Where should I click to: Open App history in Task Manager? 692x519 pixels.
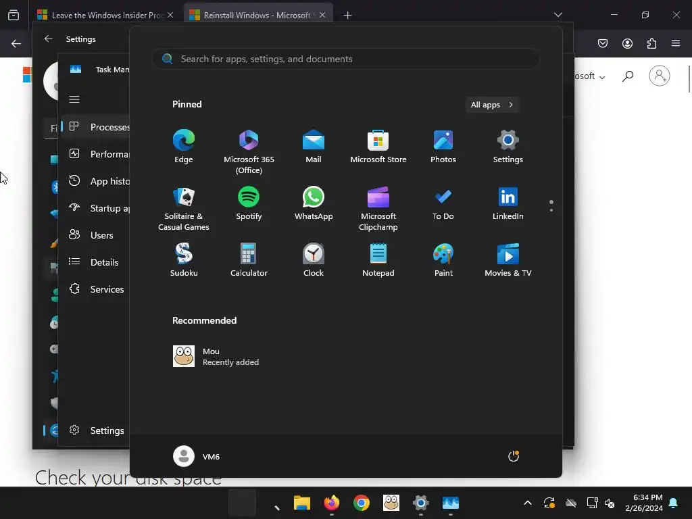click(x=96, y=181)
